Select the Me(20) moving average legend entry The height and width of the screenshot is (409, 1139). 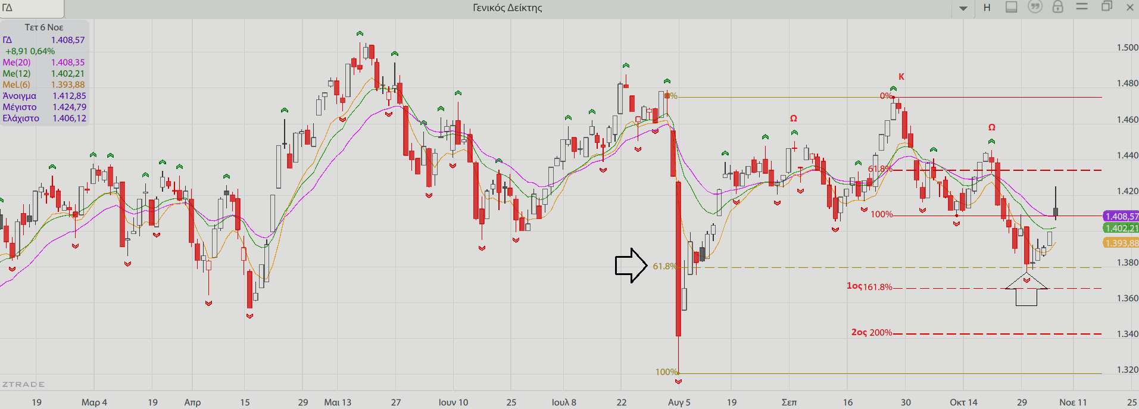[x=43, y=62]
